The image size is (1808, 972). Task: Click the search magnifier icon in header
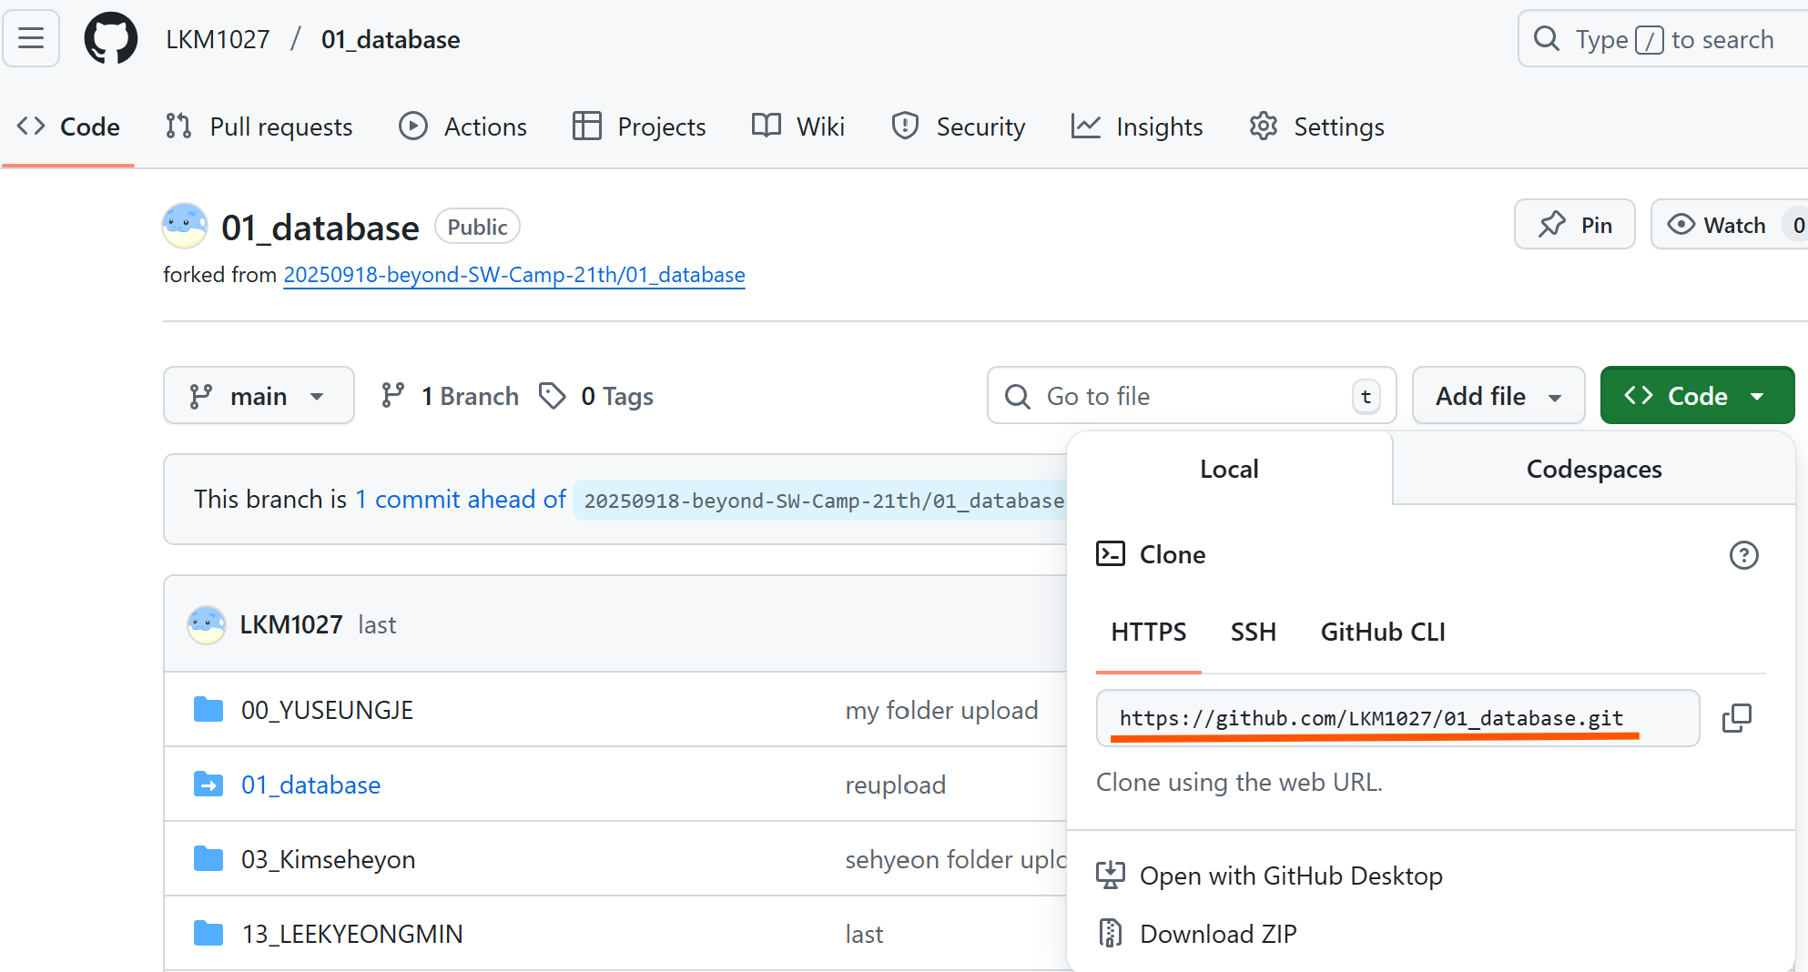click(1546, 38)
